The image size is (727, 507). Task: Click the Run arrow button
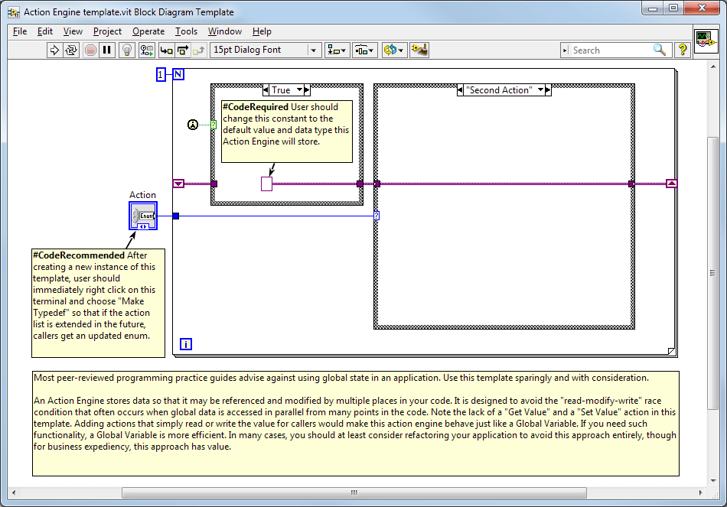[54, 50]
